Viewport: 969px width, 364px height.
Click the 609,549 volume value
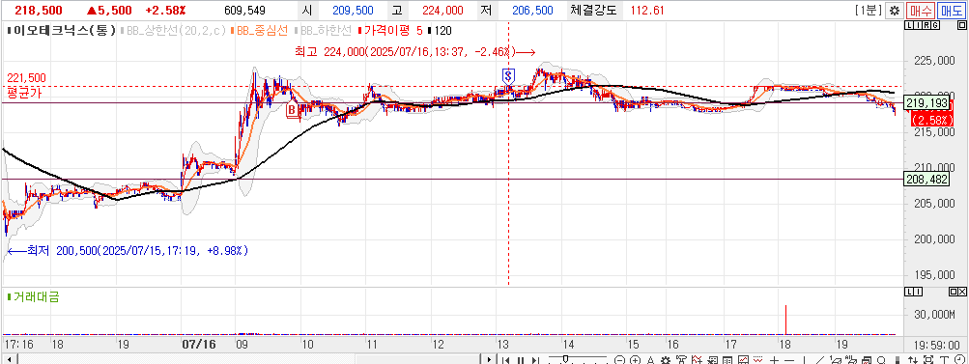pos(245,11)
